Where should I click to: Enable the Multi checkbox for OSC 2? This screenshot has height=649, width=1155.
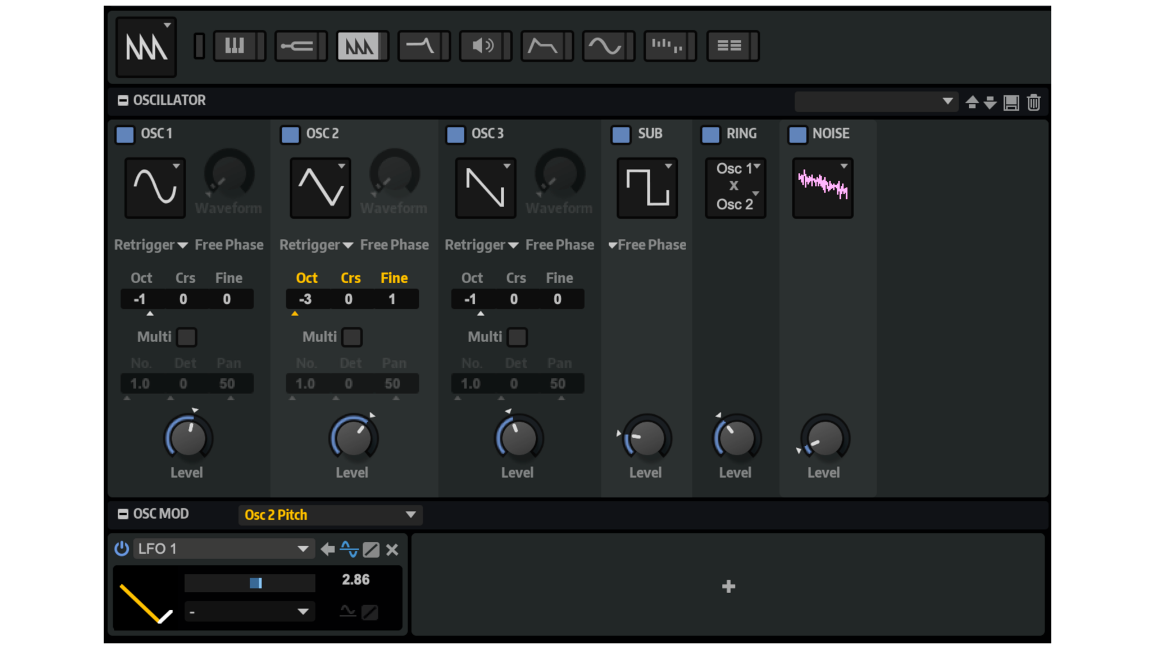tap(352, 337)
